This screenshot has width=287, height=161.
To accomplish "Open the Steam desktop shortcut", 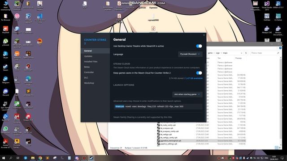I will click(x=5, y=68).
